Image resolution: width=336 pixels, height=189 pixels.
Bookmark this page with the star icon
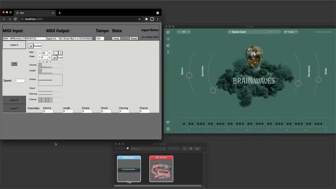tap(140, 19)
